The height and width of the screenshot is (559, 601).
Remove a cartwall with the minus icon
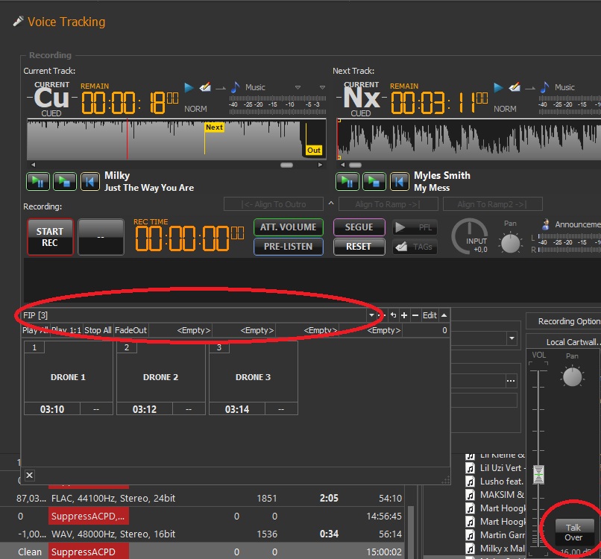coord(415,315)
